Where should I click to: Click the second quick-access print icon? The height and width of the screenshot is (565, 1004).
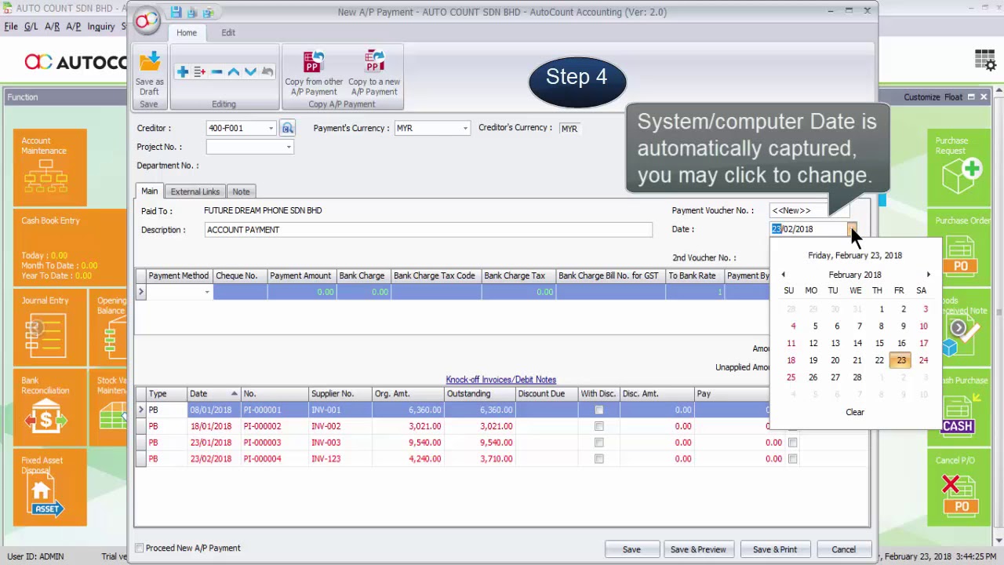click(x=192, y=12)
